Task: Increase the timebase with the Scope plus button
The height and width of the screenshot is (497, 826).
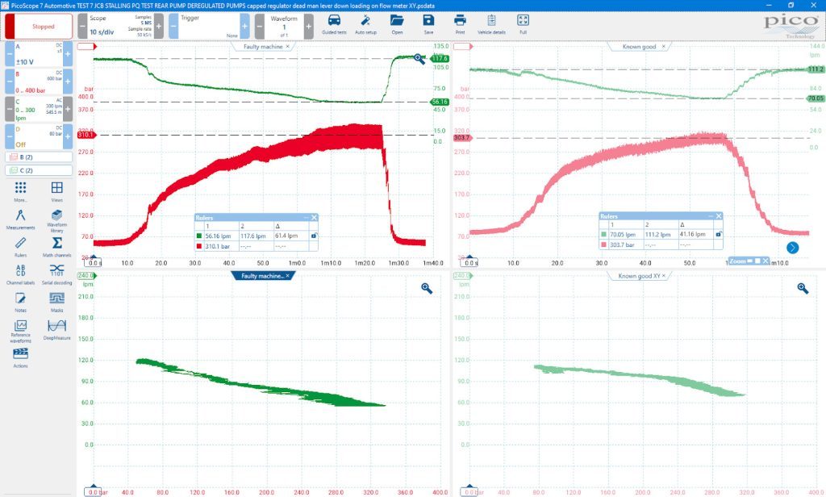Action: pos(159,26)
